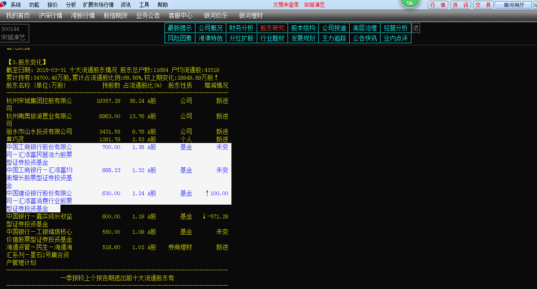The height and width of the screenshot is (289, 537).
Task: Click the green circle showing 56
Action: 410,3
